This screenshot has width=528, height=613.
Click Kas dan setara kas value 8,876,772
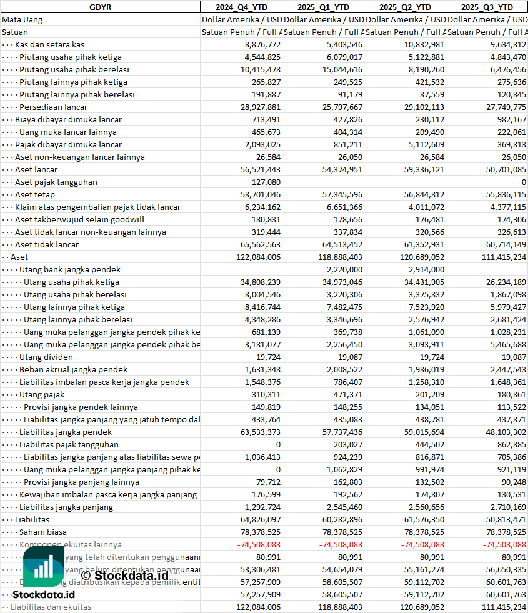tap(262, 44)
